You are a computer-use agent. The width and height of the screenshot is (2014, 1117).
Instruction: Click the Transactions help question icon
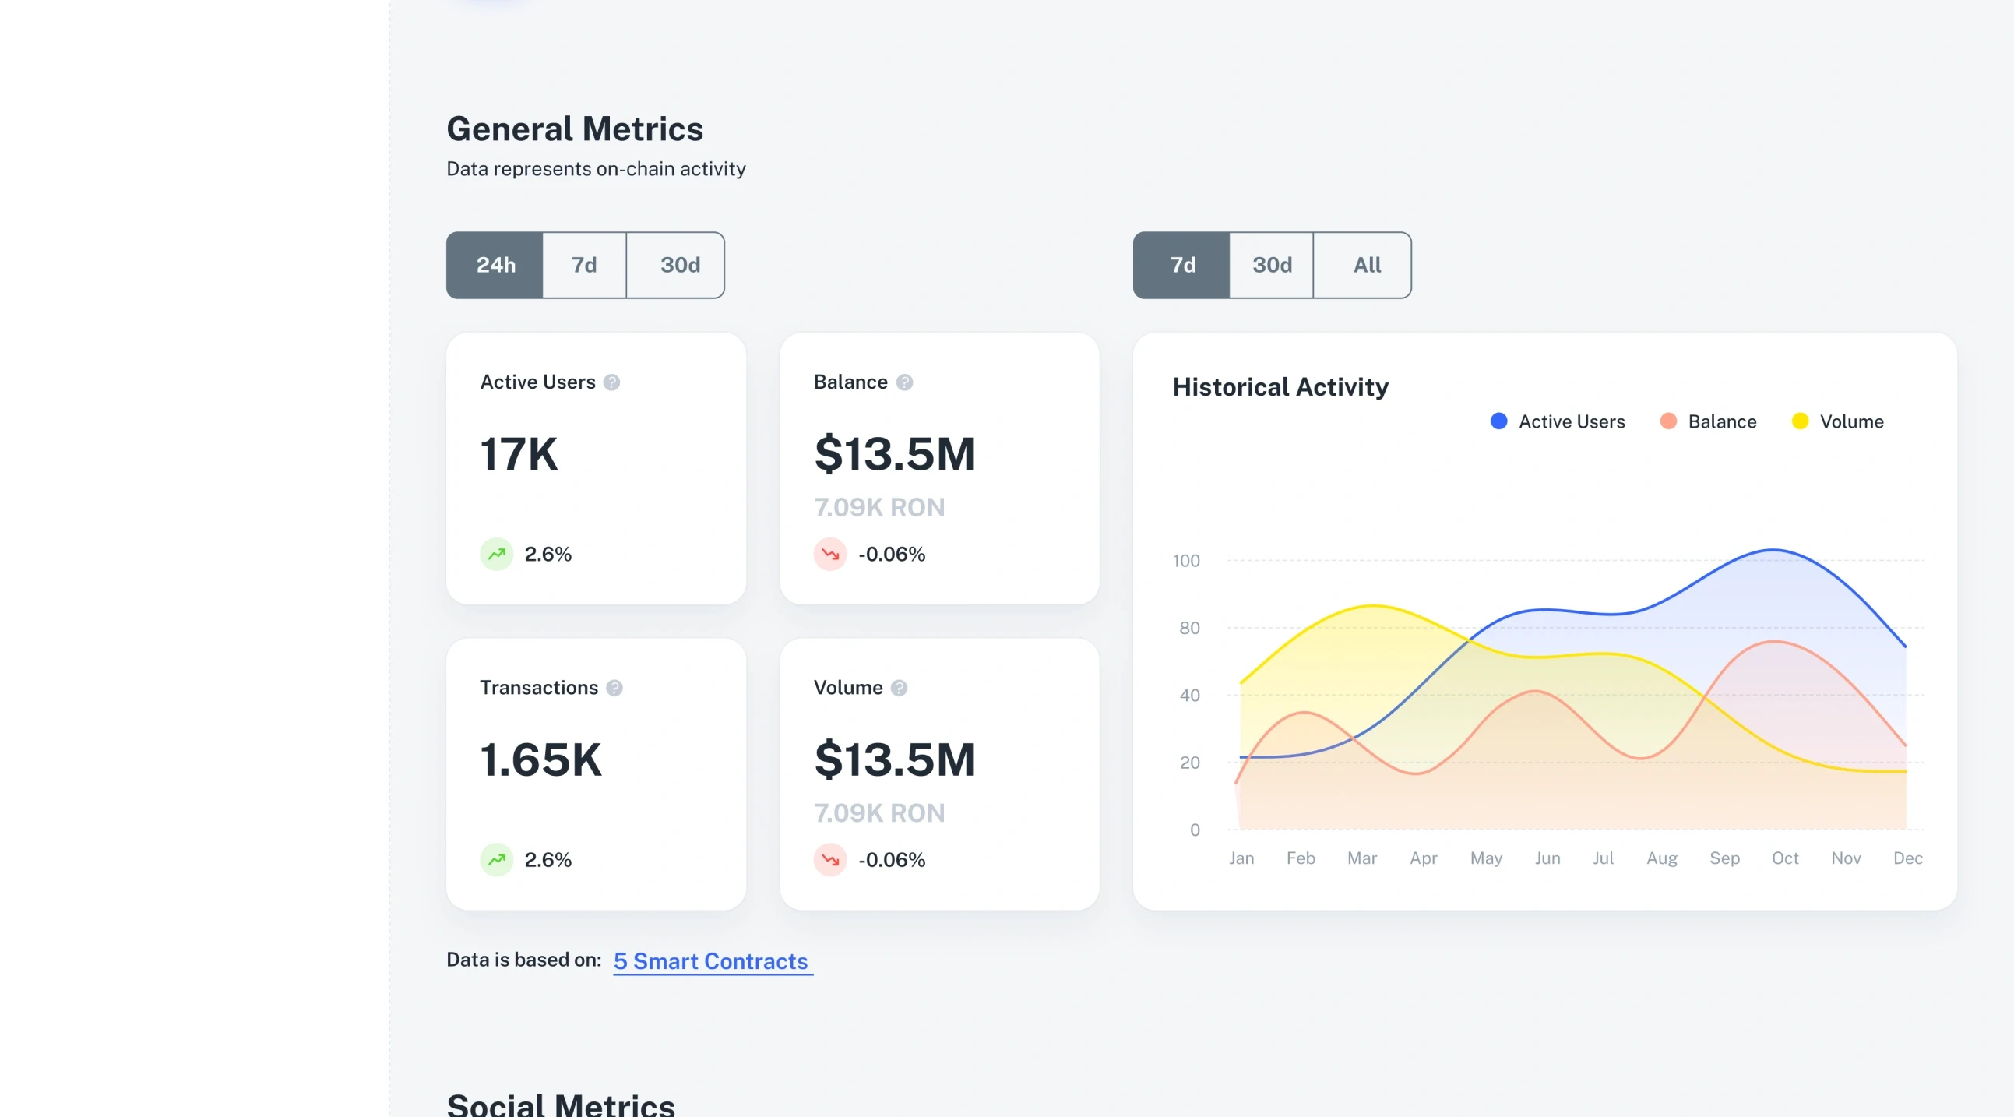[614, 689]
